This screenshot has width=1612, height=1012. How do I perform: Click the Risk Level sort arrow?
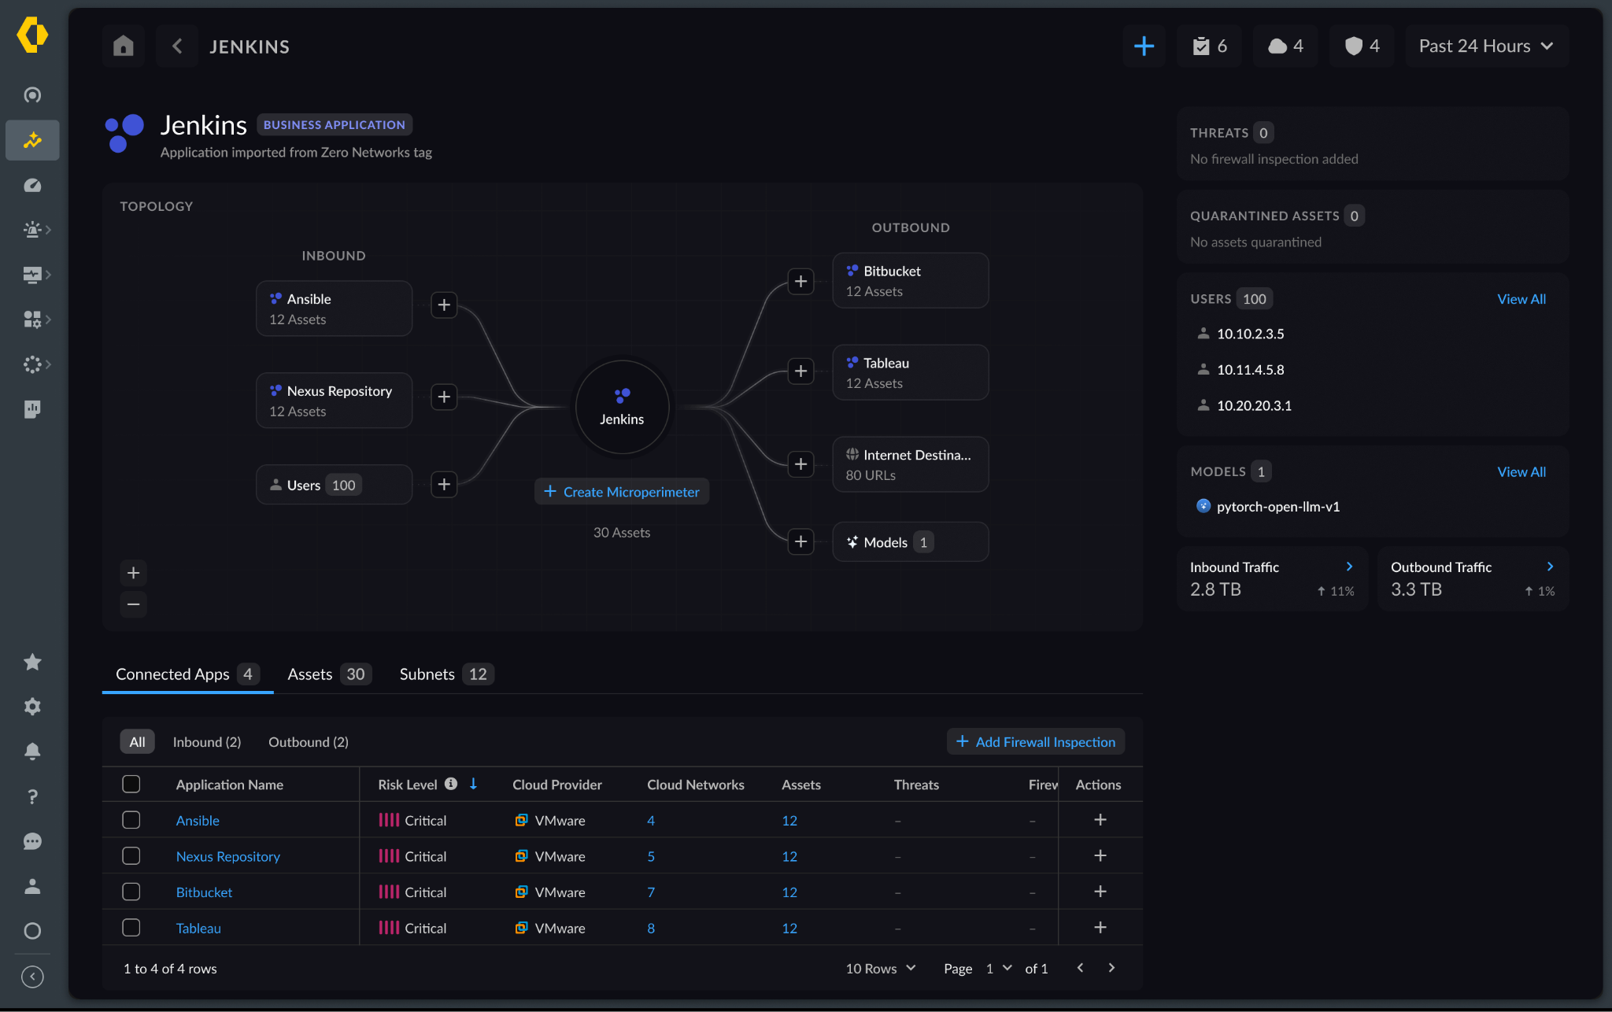[x=473, y=784]
